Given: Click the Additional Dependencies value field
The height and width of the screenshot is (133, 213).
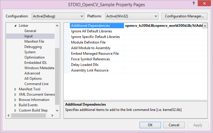Looking at the screenshot, I should [x=163, y=26].
